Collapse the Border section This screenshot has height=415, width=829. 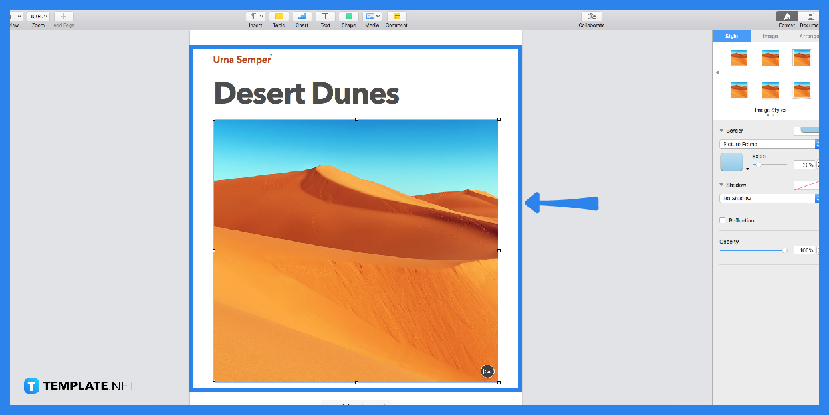click(x=722, y=131)
